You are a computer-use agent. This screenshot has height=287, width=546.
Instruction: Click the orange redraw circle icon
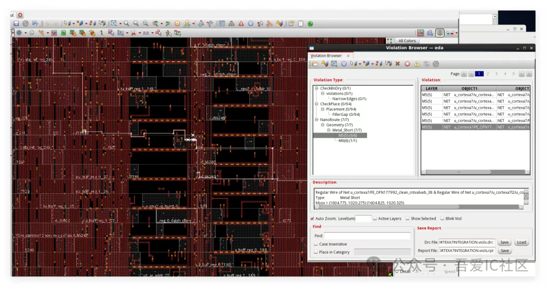[177, 23]
